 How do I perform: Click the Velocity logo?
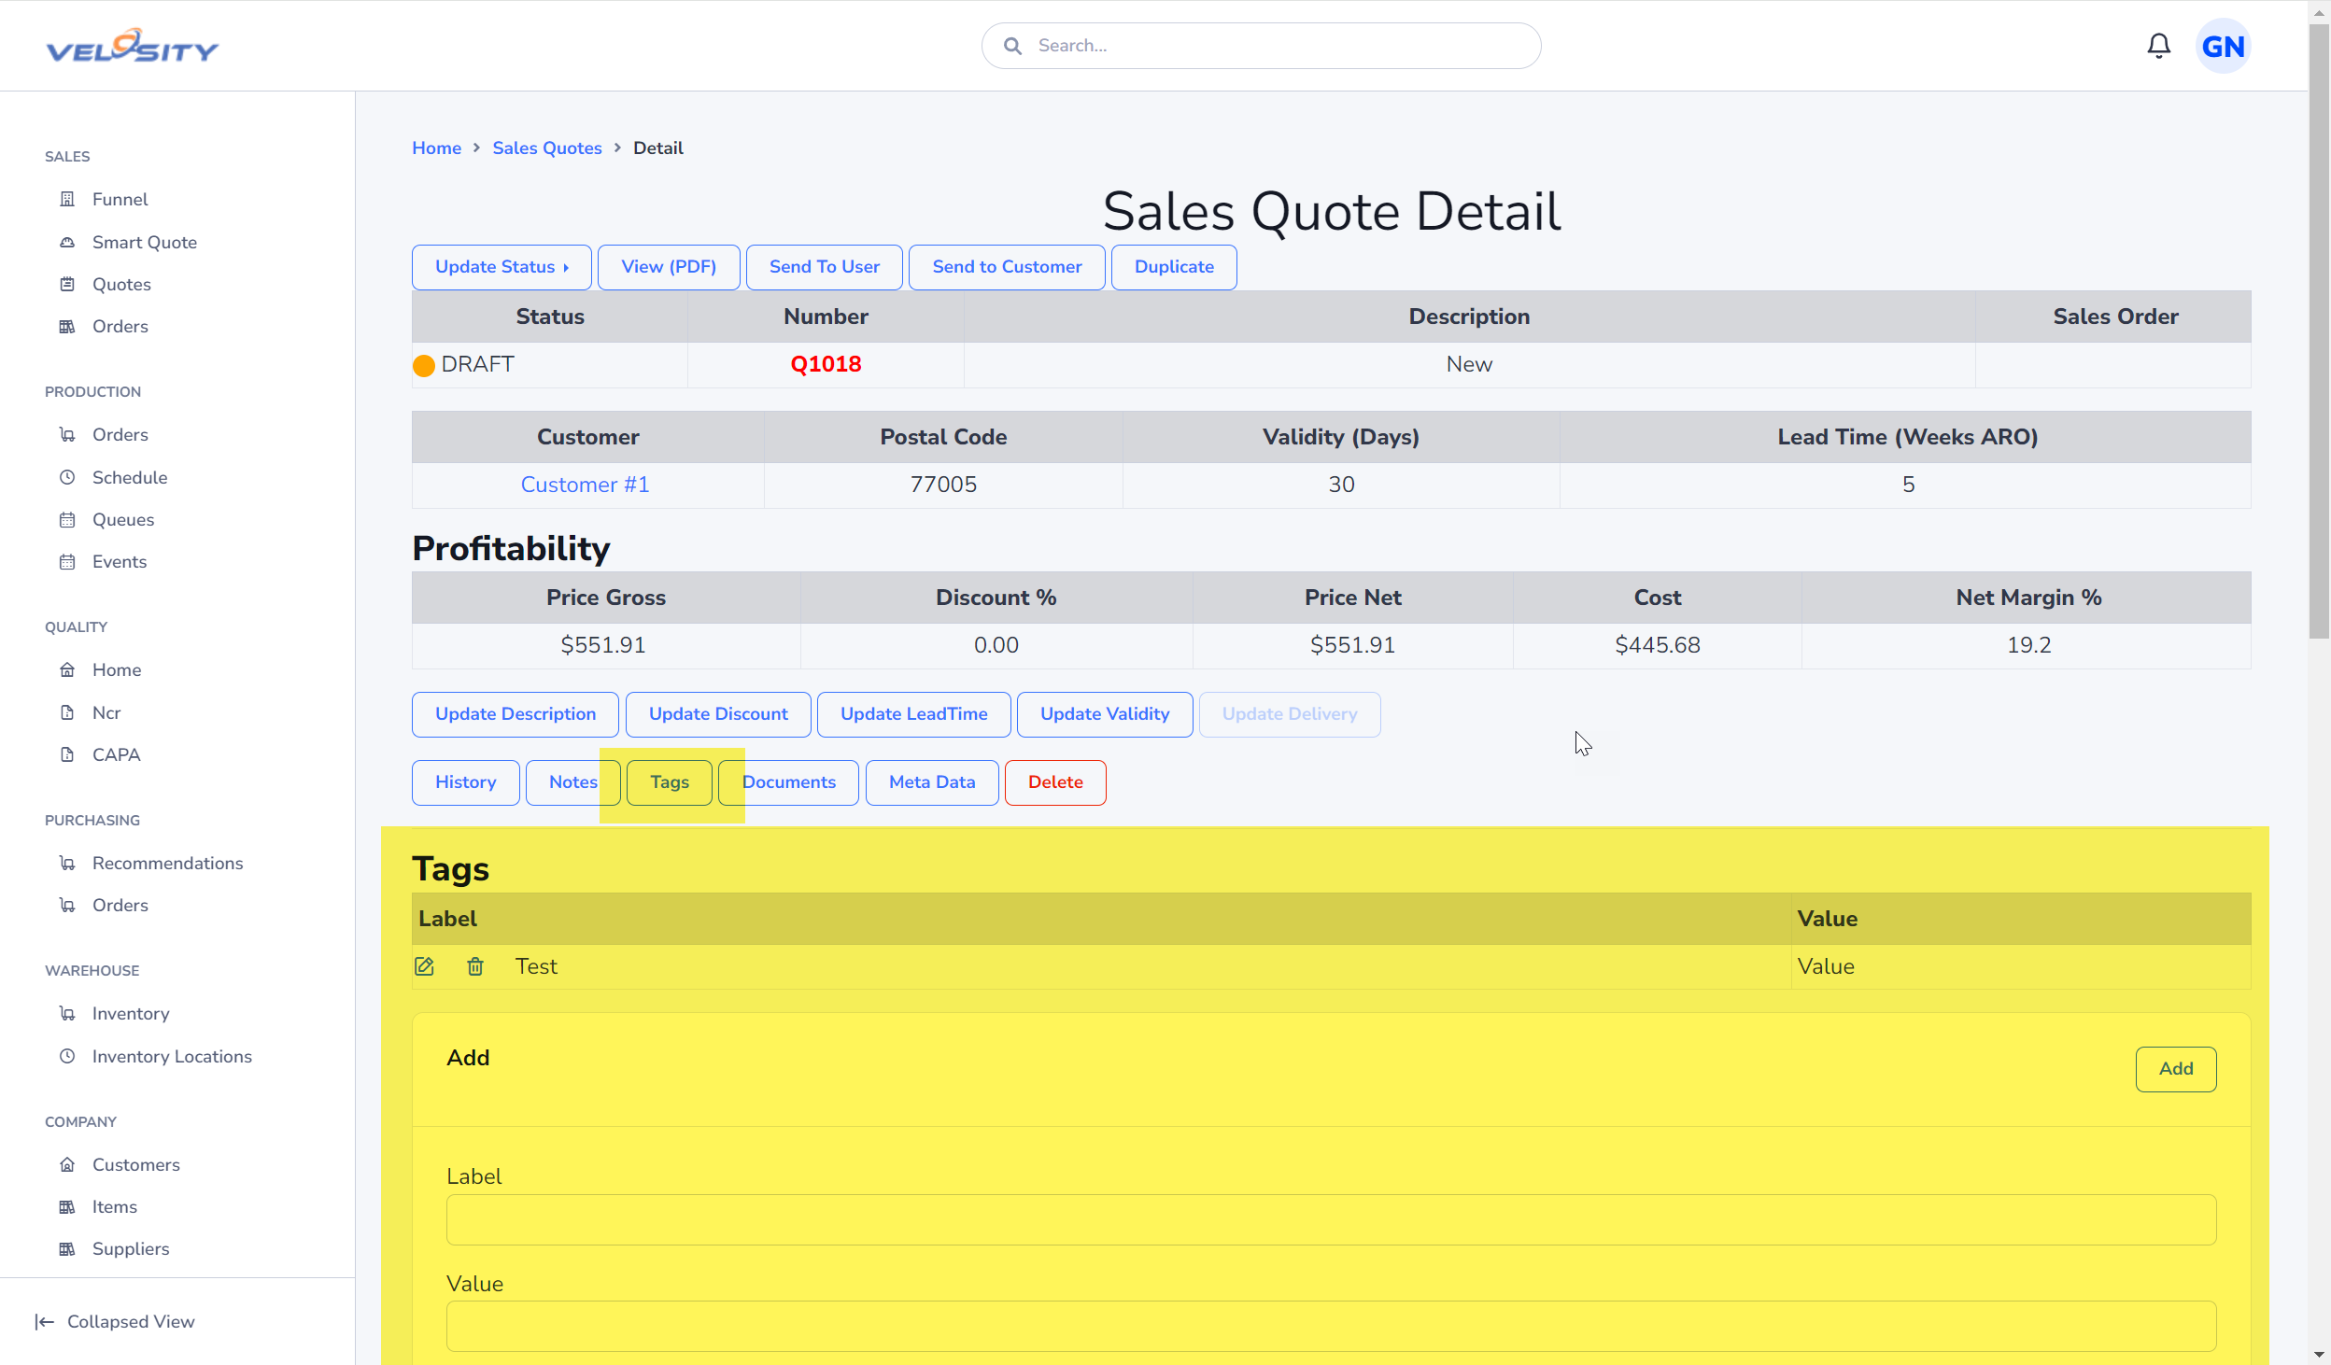point(133,46)
